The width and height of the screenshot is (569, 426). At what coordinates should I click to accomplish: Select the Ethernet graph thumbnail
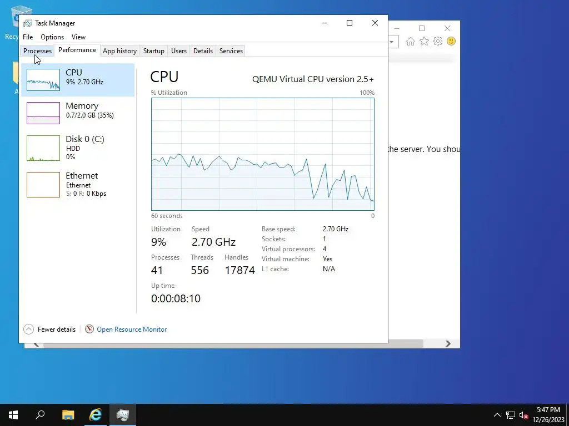pos(43,185)
